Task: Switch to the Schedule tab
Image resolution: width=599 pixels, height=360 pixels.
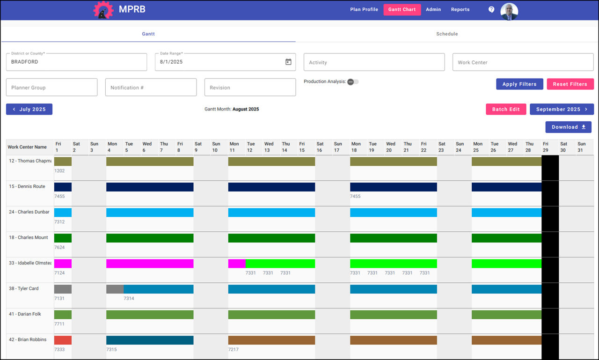Action: [447, 34]
